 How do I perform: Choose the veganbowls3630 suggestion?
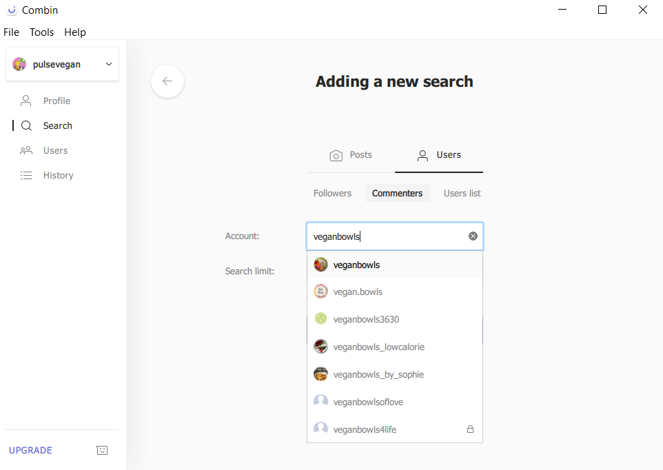(x=394, y=319)
